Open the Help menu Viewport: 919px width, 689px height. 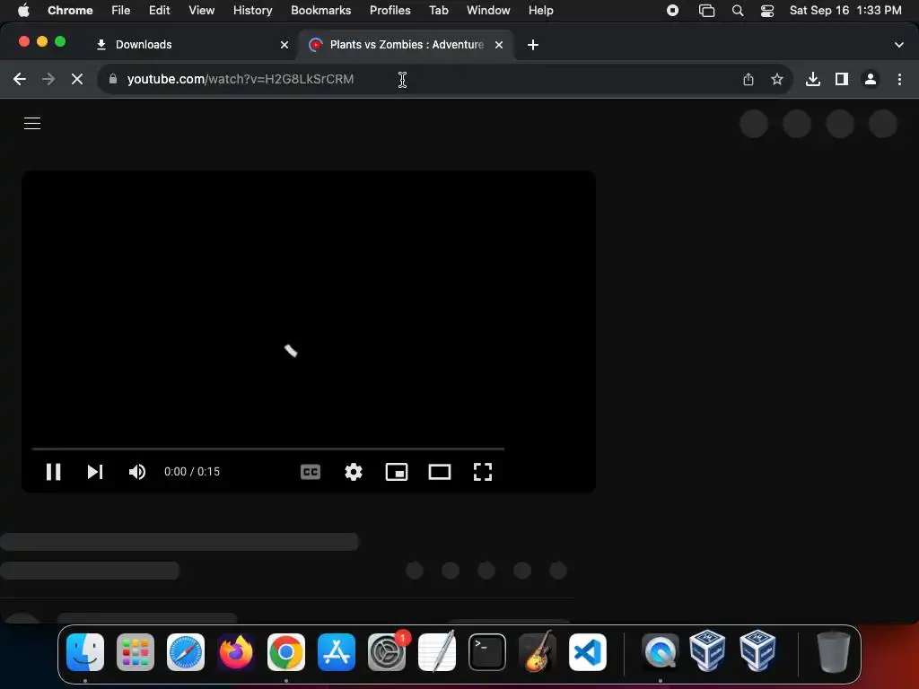click(x=540, y=10)
